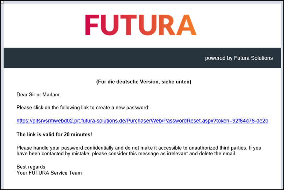Click the red letter F in the logo
The image size is (284, 190).
click(92, 25)
